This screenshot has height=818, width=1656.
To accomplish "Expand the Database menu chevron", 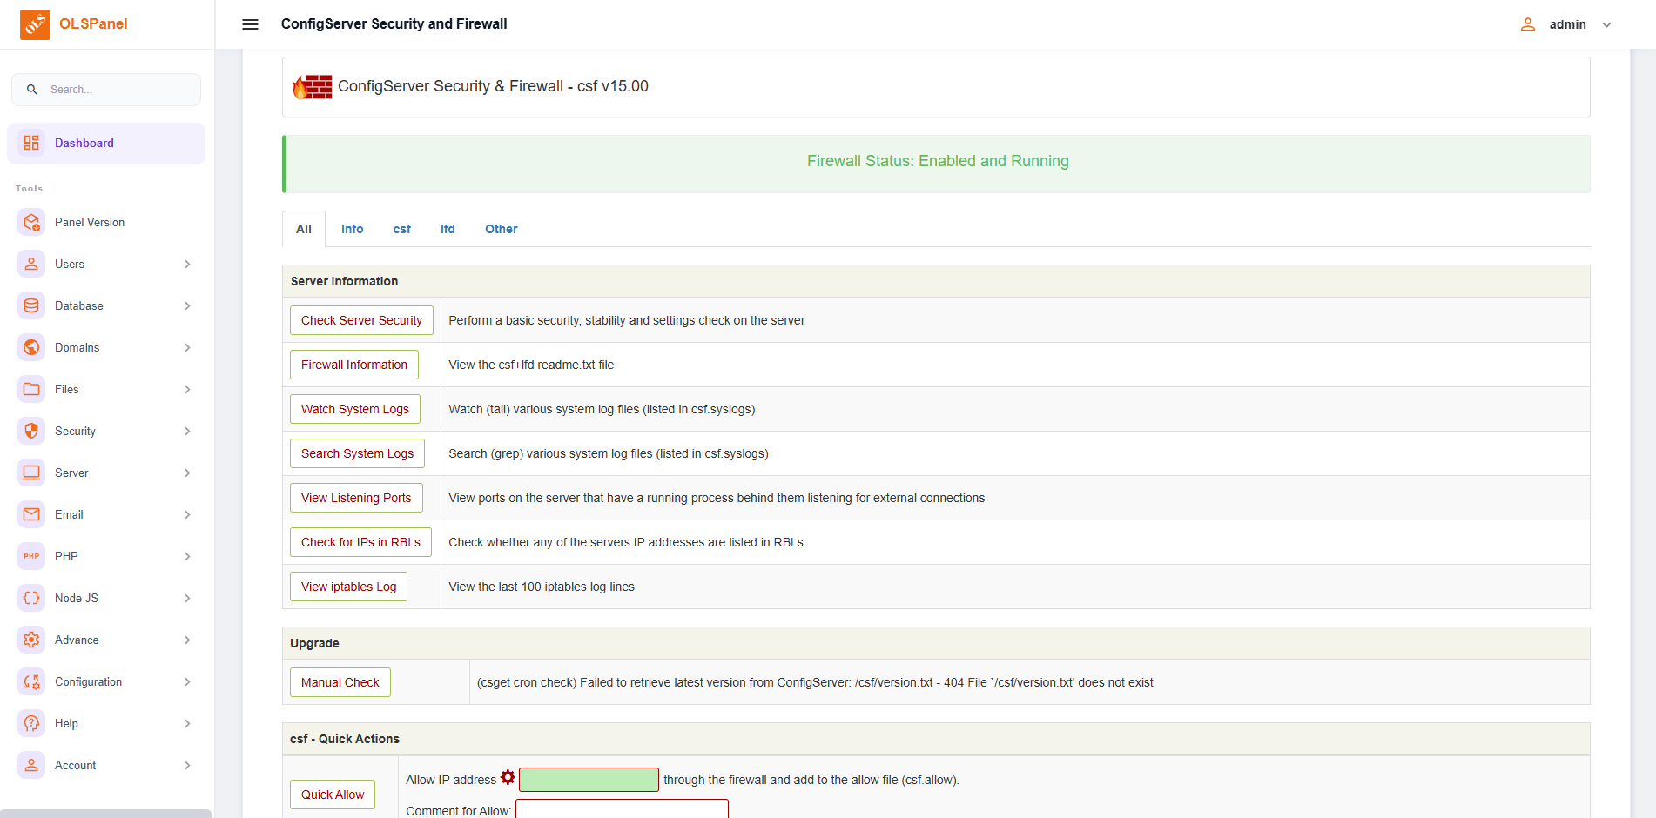I will click(187, 305).
